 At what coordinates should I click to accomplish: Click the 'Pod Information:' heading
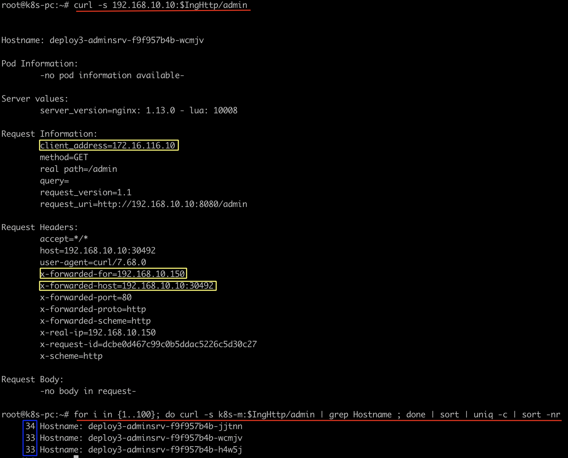(x=40, y=64)
